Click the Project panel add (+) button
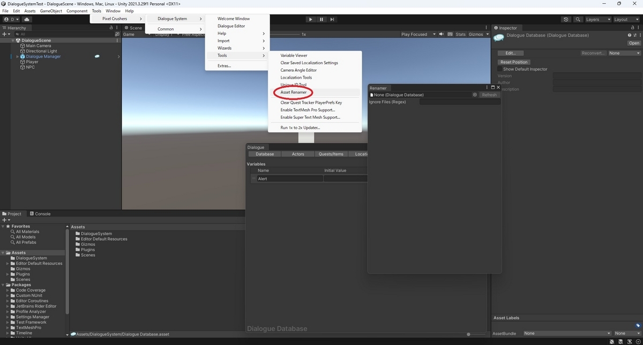This screenshot has width=643, height=345. (5, 220)
